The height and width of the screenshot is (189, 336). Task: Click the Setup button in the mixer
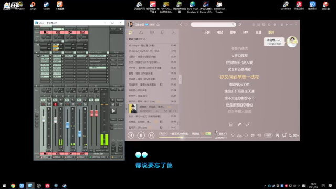coord(113,29)
